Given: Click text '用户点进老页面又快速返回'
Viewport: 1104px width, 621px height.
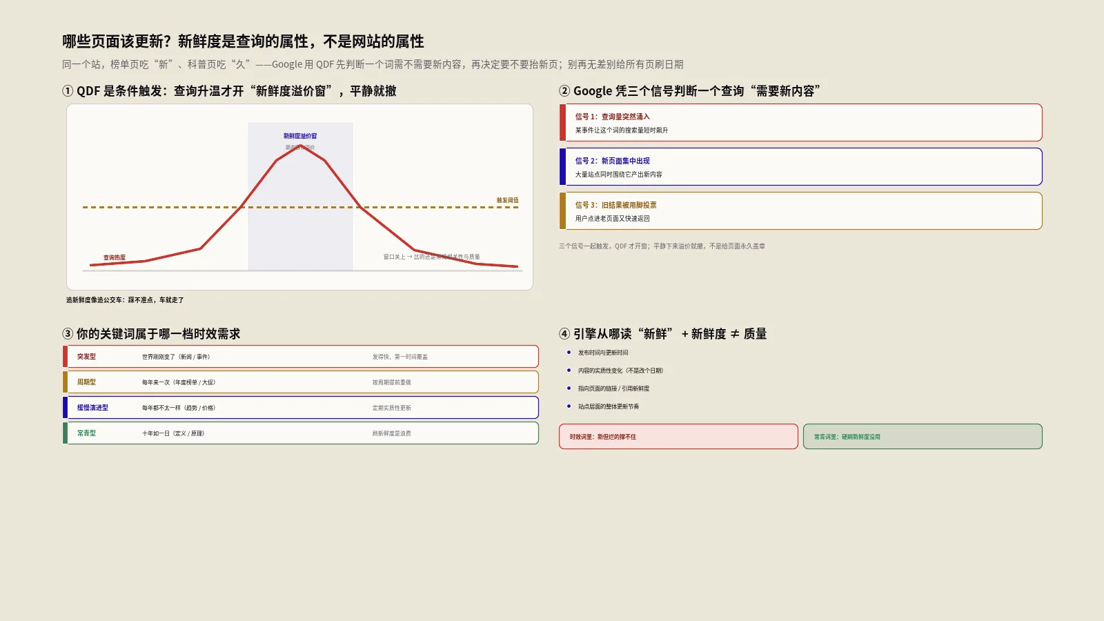Looking at the screenshot, I should pos(613,219).
